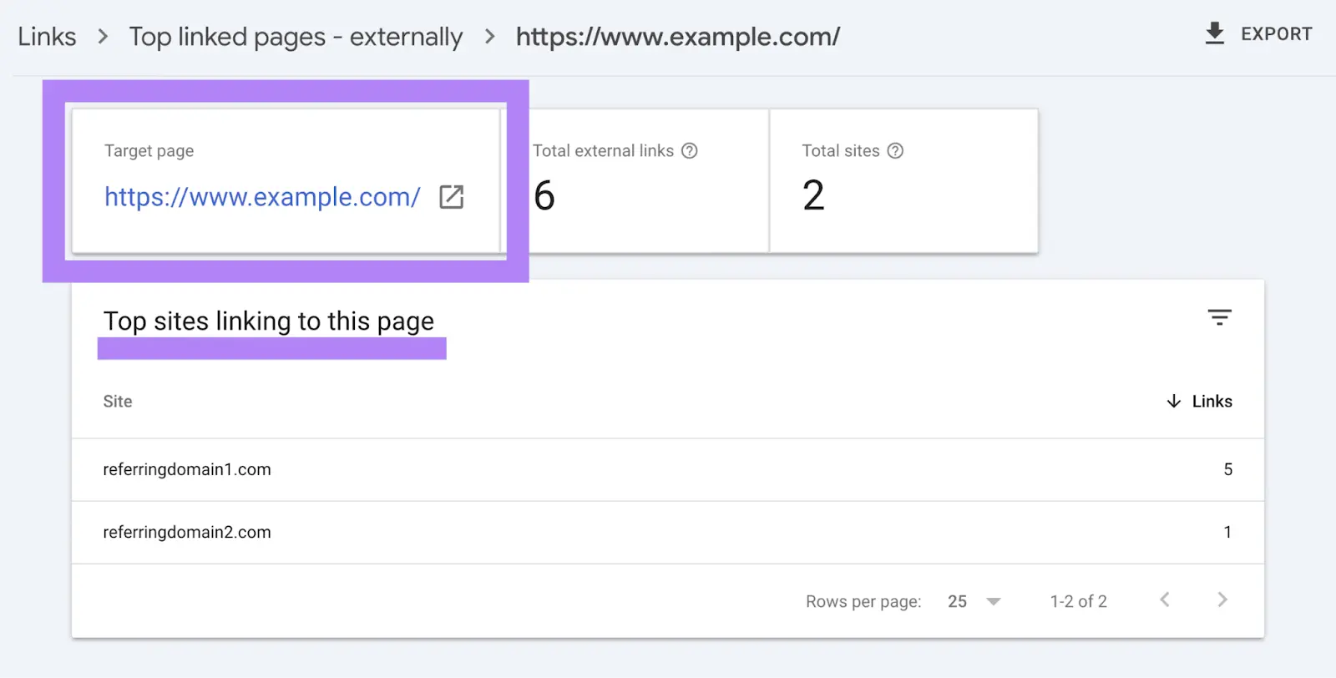Screen dimensions: 1336x678
Task: Toggle sort order on the Site column
Action: point(117,401)
